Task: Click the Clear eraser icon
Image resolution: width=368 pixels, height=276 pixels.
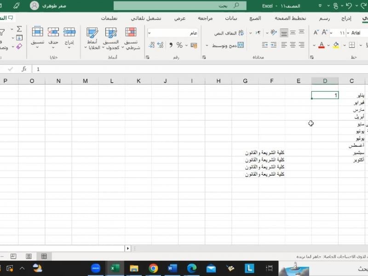Action: 19,46
